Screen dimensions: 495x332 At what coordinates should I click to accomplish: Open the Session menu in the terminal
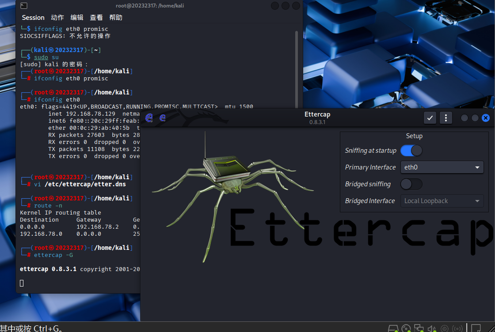pyautogui.click(x=33, y=18)
